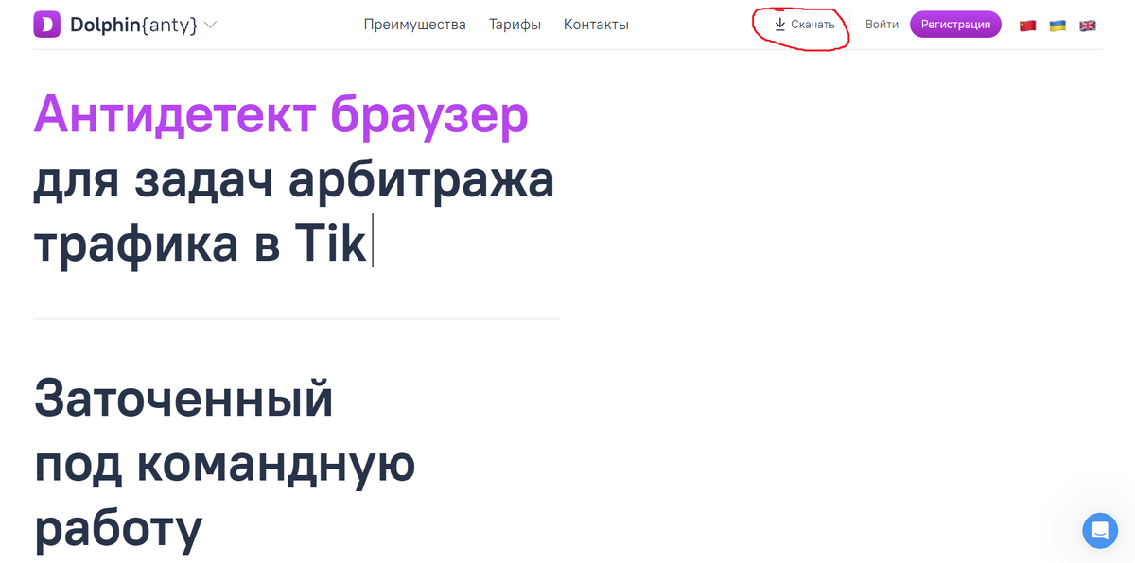This screenshot has height=563, width=1135.
Task: Click the Войти link
Action: [x=882, y=25]
